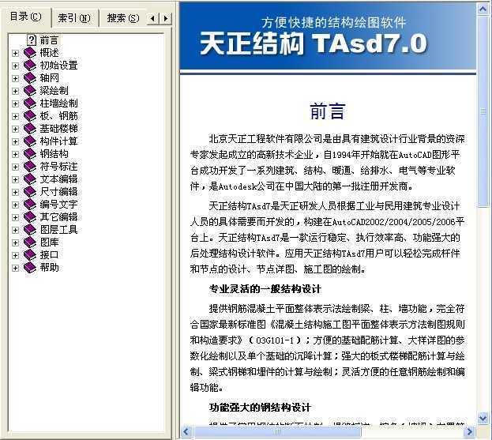Click the book icon beside 钢结构
Screen dimensions: 492x440
[30, 154]
